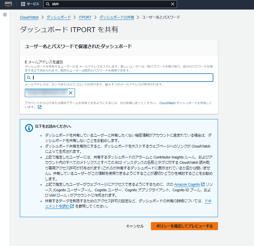This screenshot has height=246, width=254.
Task: Click ユーザー名とパスワード breadcrumb text
Action: (161, 17)
